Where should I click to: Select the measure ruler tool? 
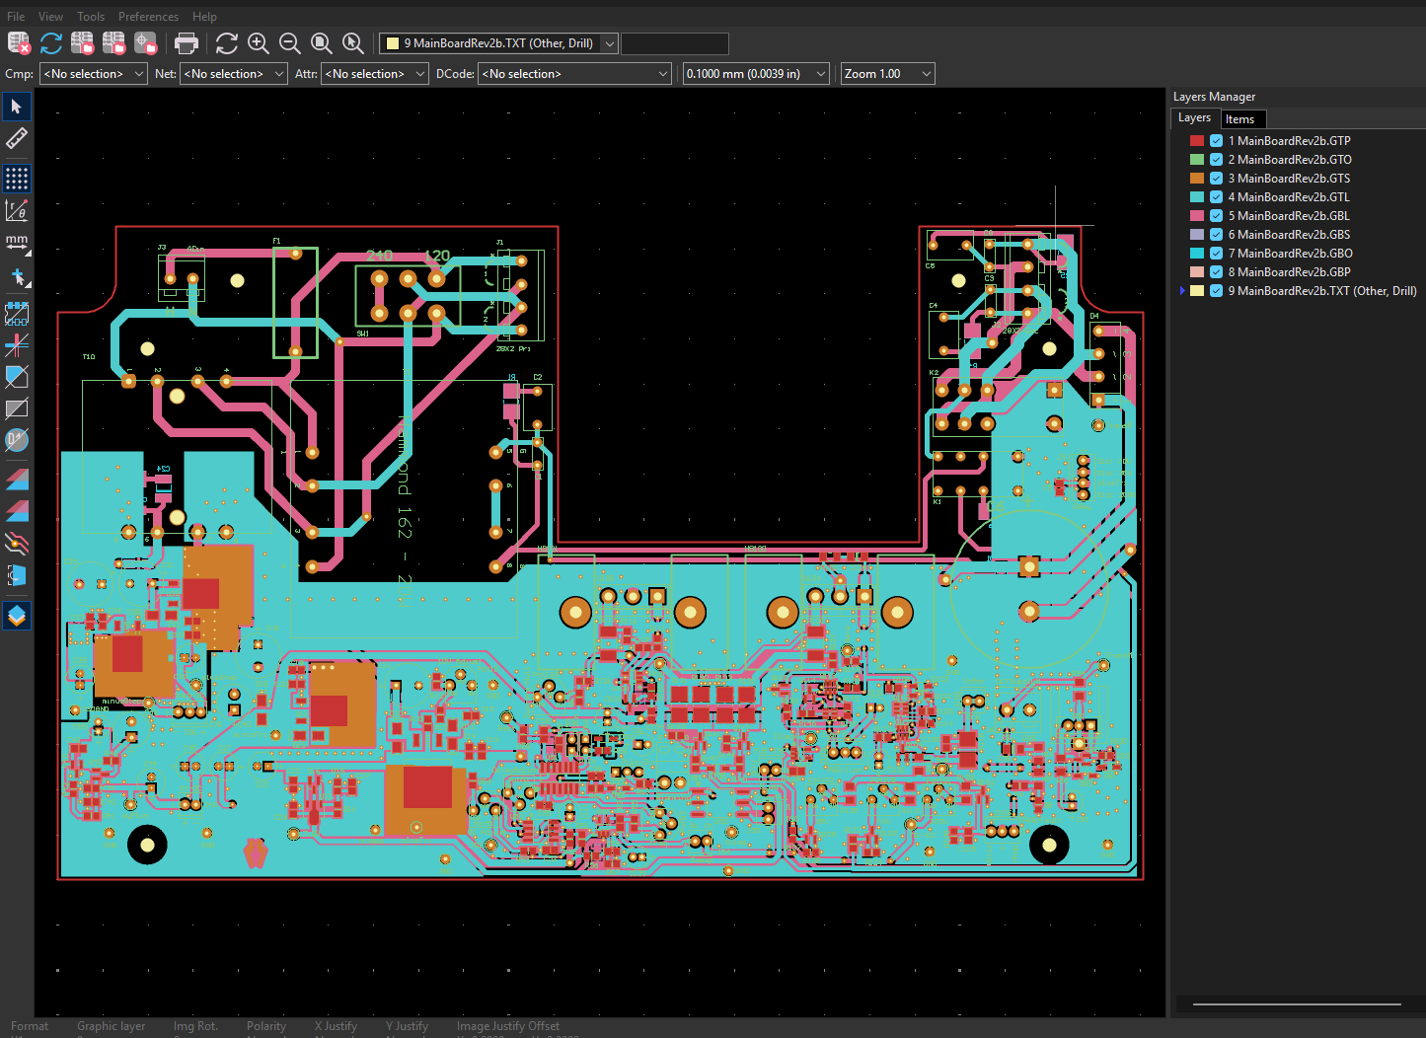pos(17,138)
